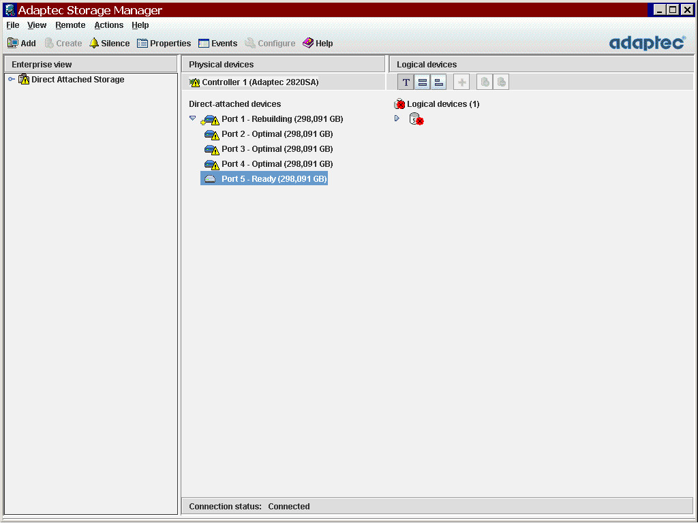Toggle the text description view (T) button
The width and height of the screenshot is (698, 523).
(x=406, y=82)
